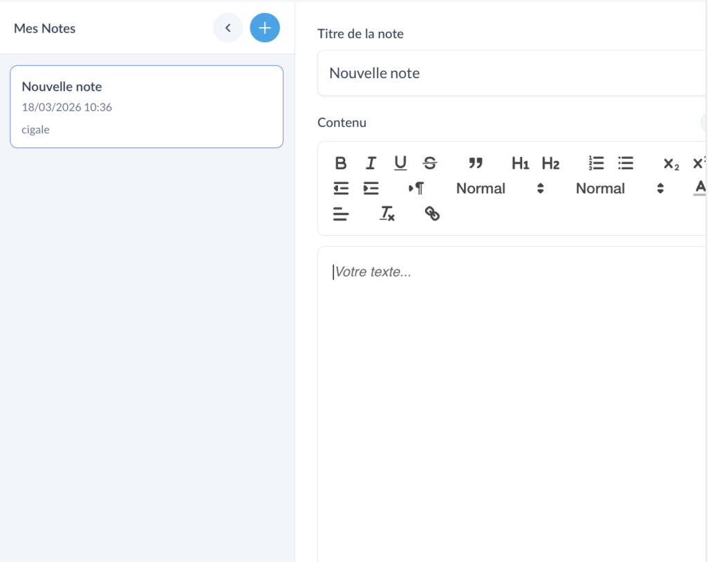
Task: Open the first Normal dropdown
Action: point(500,188)
